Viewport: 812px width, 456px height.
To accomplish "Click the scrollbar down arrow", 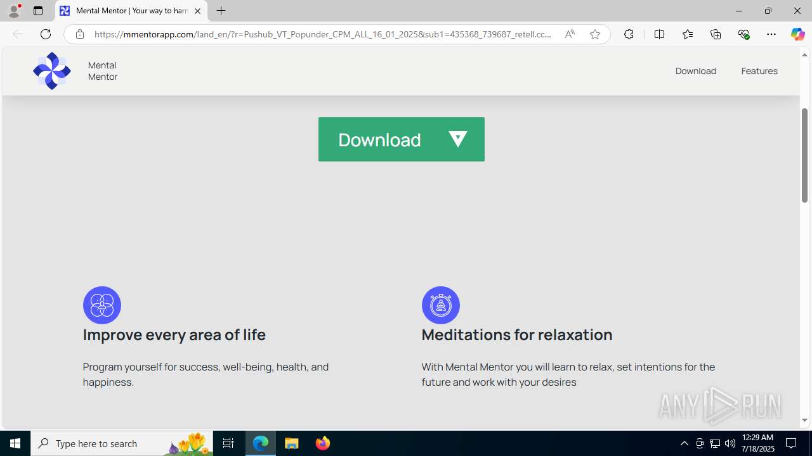I will click(804, 421).
